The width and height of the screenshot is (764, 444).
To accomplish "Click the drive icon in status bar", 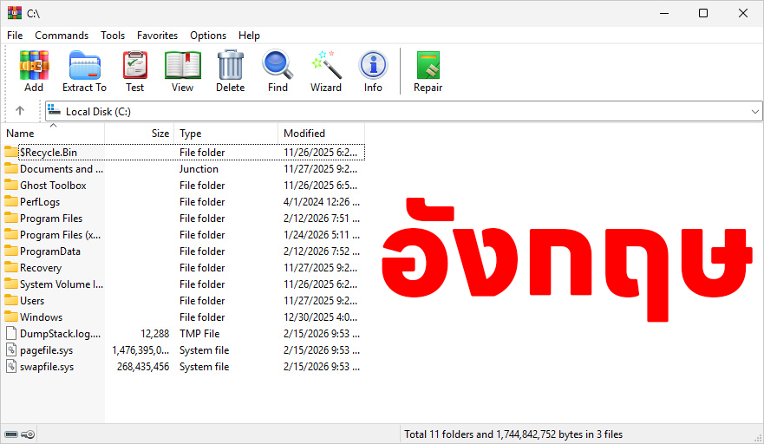I will tap(11, 434).
